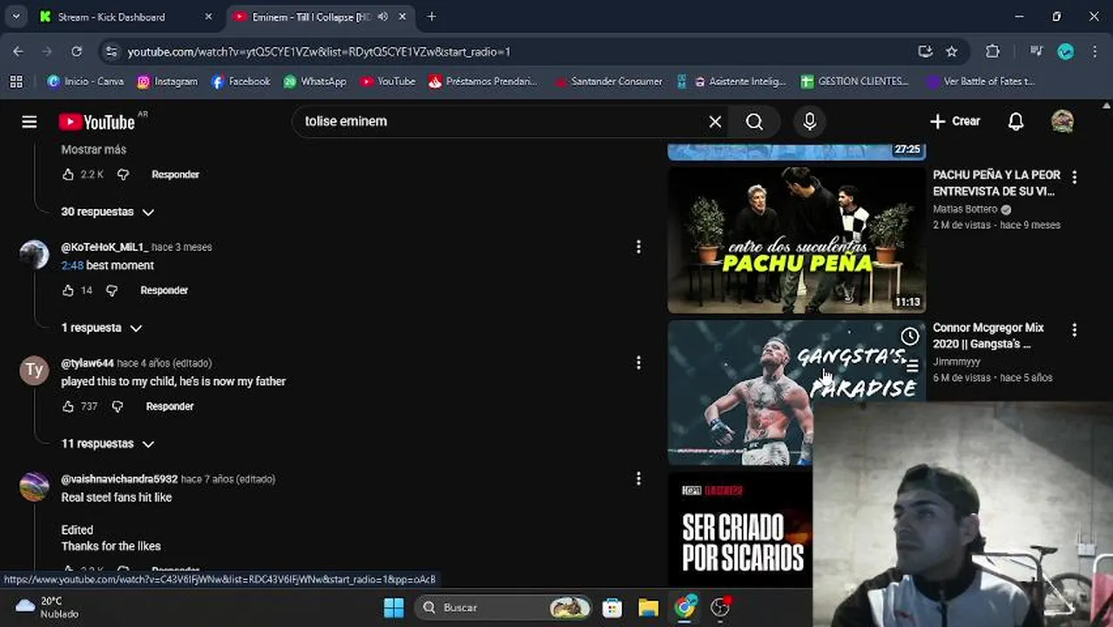Reload the page in browser toolbar
1113x627 pixels.
(x=77, y=51)
